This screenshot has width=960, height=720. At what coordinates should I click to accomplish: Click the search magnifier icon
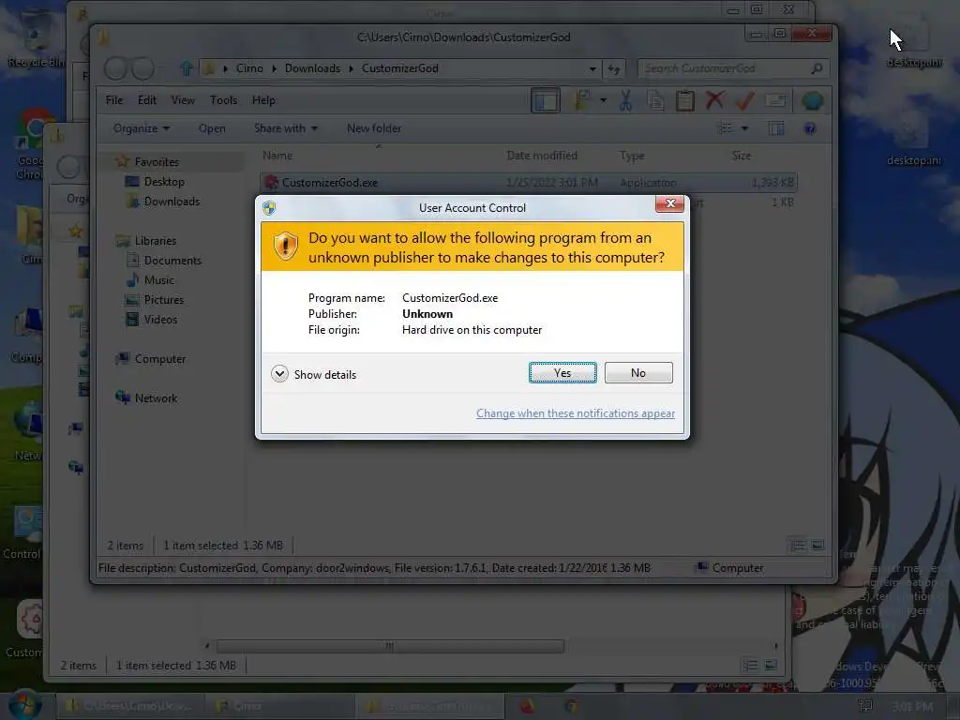click(x=817, y=68)
